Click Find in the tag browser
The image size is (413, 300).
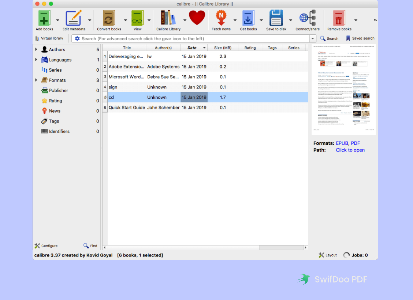[90, 246]
